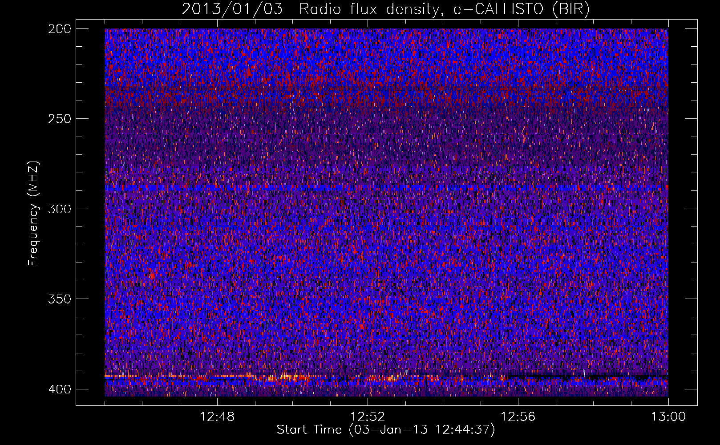Click the 12:48 time axis label
This screenshot has height=445, width=720.
pyautogui.click(x=217, y=417)
